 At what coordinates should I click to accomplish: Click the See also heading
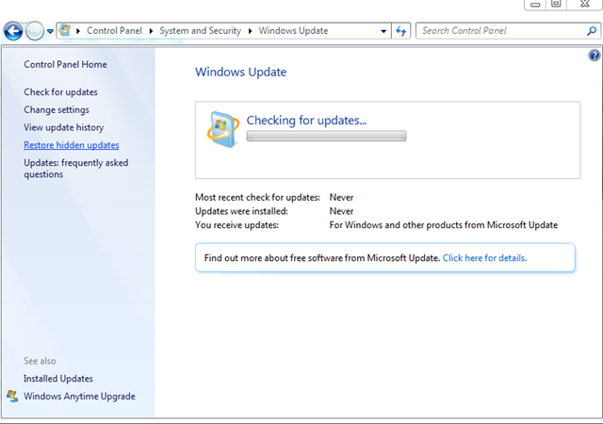pos(40,361)
